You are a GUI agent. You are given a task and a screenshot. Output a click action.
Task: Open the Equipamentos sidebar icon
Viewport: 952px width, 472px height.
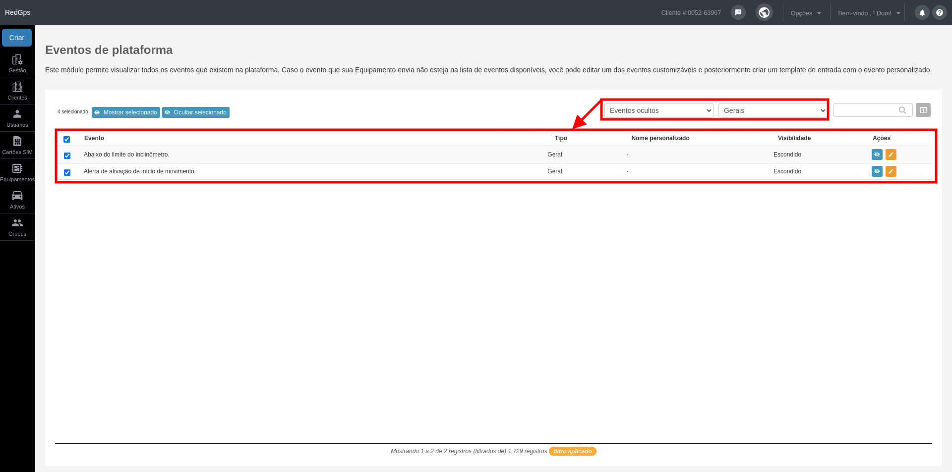[x=17, y=168]
